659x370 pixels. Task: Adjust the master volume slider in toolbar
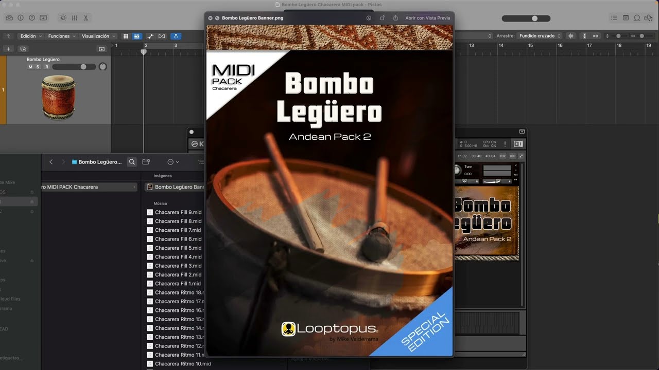(526, 18)
